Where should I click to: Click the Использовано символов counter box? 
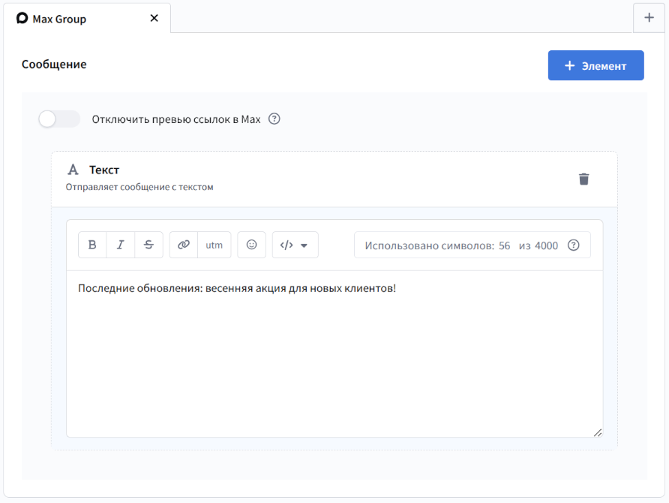(461, 245)
